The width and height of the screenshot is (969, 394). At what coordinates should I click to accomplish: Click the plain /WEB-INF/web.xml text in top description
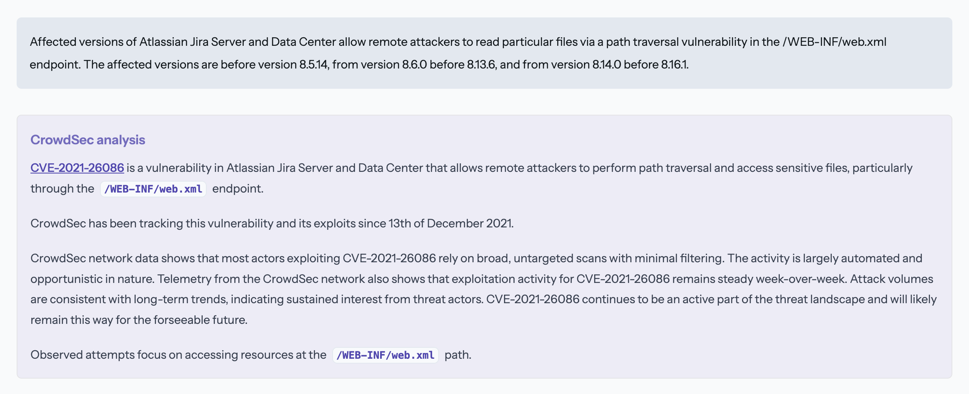click(834, 42)
